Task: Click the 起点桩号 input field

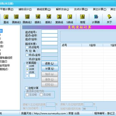Action: click(50, 32)
